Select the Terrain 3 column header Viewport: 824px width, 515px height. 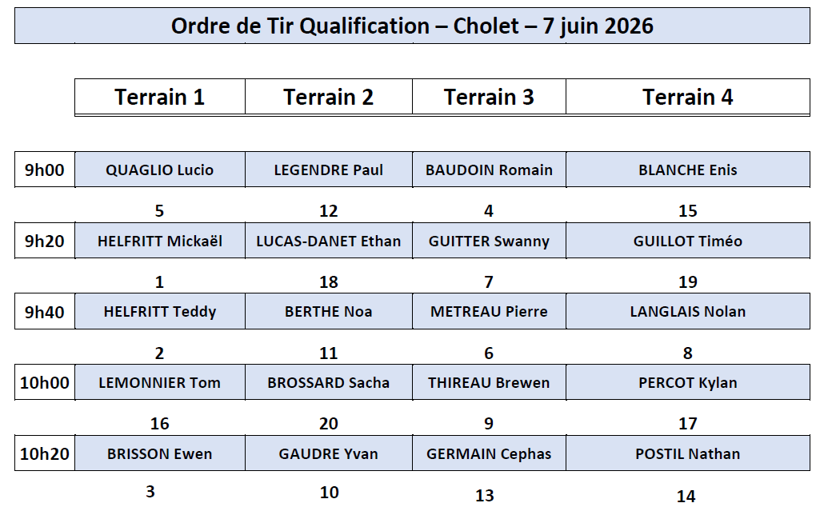pyautogui.click(x=490, y=97)
